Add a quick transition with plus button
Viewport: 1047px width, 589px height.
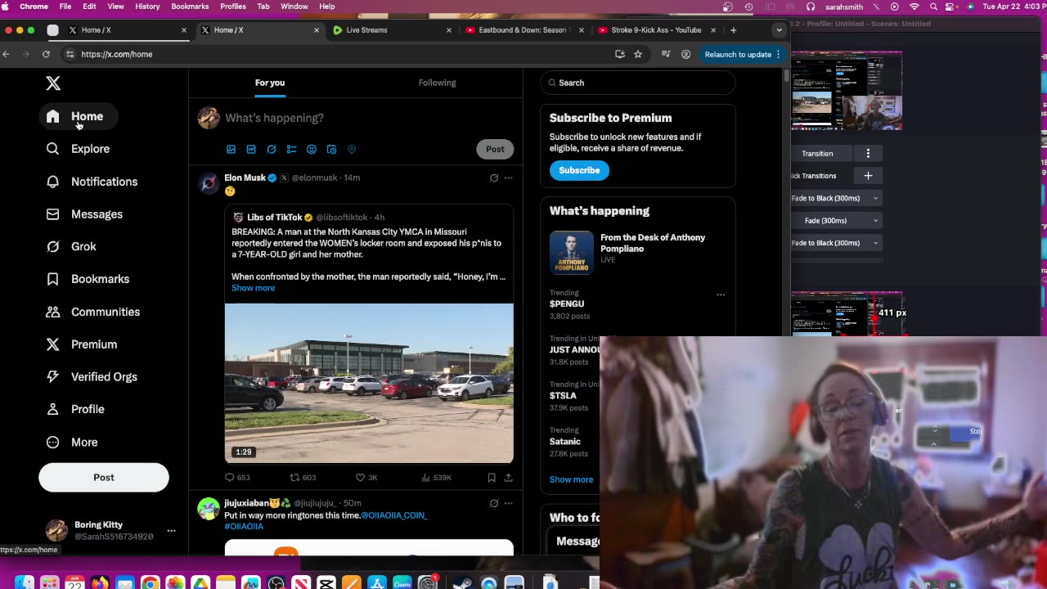[x=868, y=176]
